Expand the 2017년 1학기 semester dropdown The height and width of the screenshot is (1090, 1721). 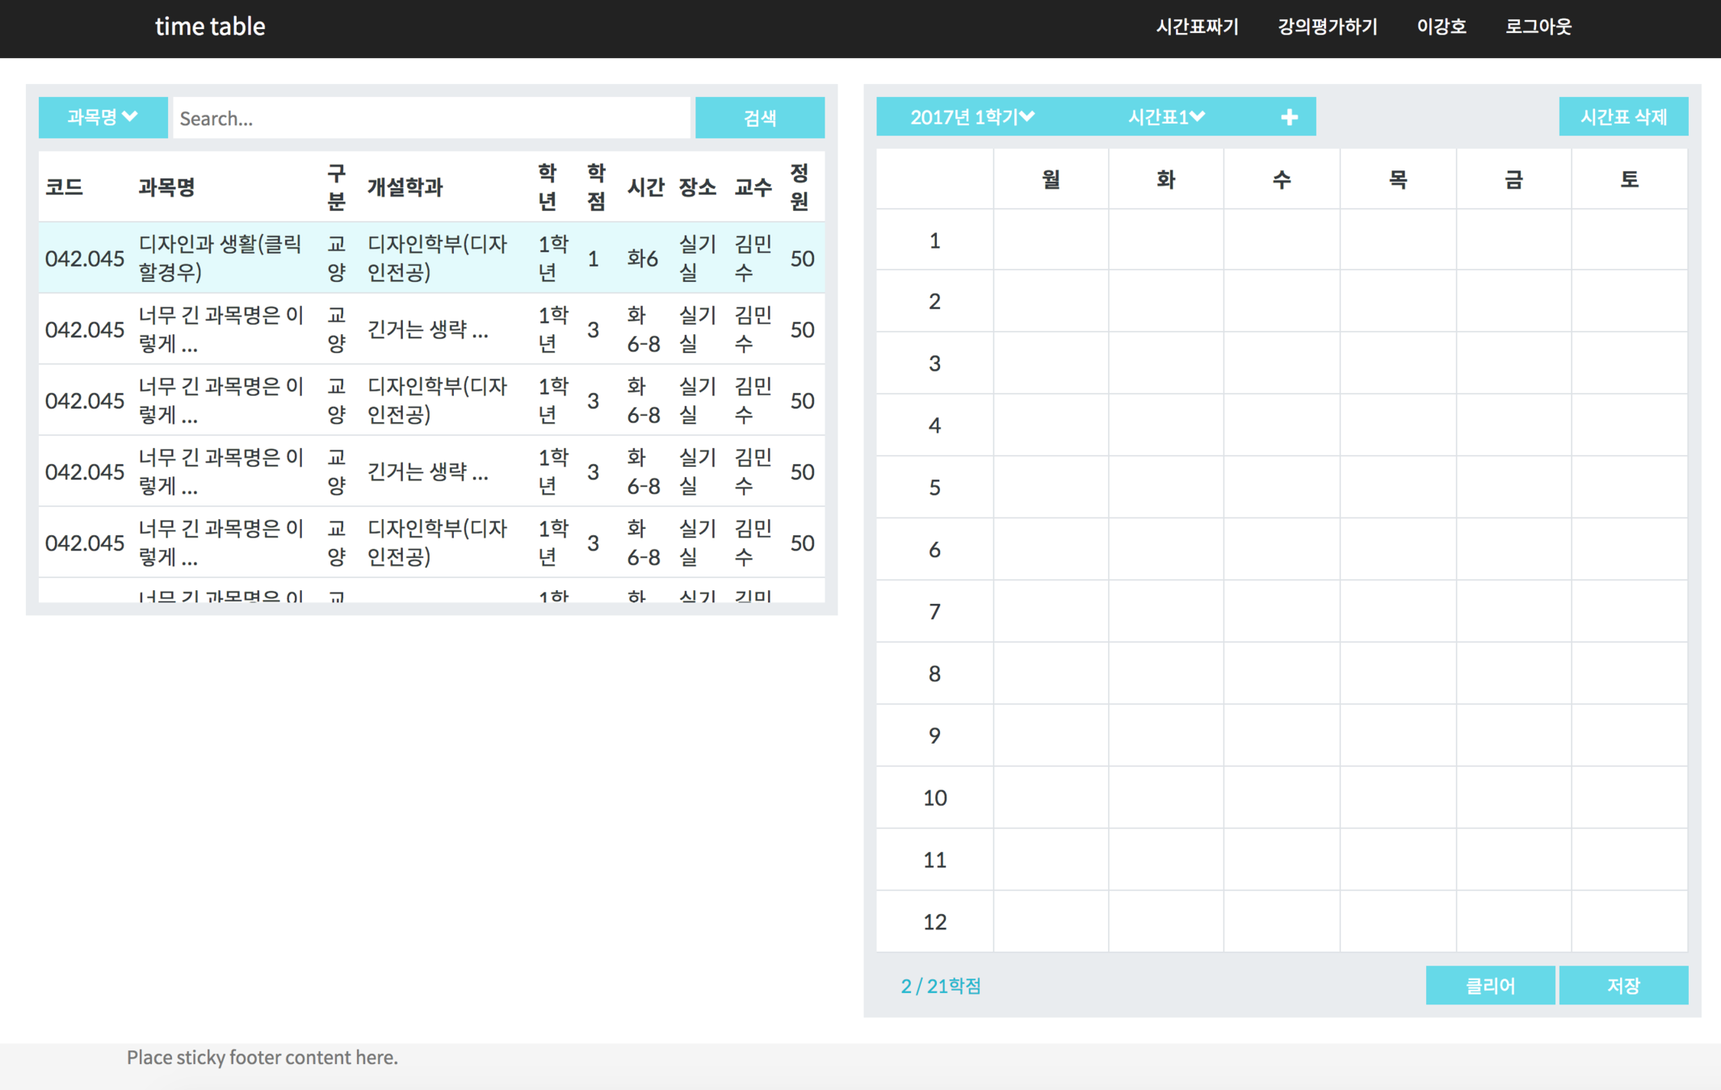point(972,117)
